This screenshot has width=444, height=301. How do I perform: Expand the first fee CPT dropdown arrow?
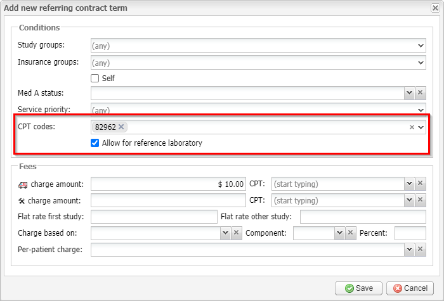coord(409,184)
